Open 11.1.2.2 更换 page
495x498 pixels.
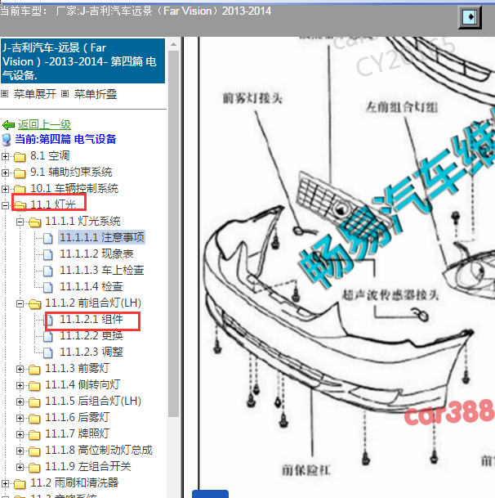click(91, 336)
